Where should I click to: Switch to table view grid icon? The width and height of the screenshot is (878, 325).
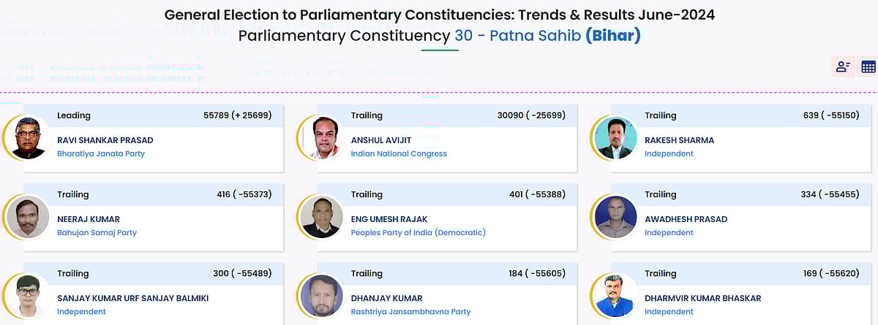point(868,66)
